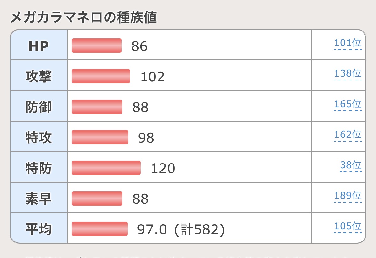376x258 pixels.
Task: Select the 平均 row header
Action: pyautogui.click(x=39, y=229)
